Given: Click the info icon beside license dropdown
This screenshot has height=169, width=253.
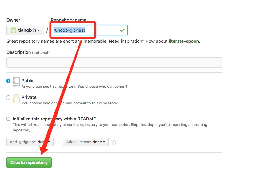Looking at the screenshot, I should pyautogui.click(x=114, y=142).
